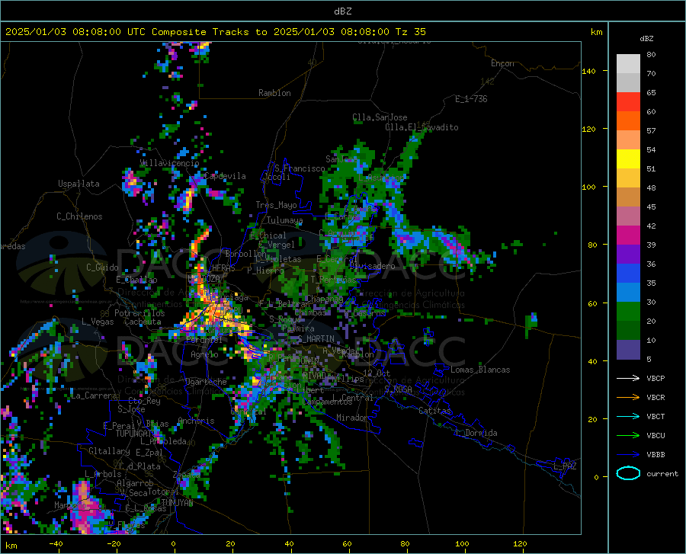The height and width of the screenshot is (554, 686).
Task: Click the orange VBCR arrow symbol
Action: 628,398
